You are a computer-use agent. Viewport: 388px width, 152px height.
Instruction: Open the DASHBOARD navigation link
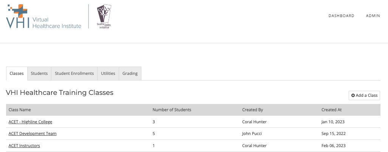[341, 16]
